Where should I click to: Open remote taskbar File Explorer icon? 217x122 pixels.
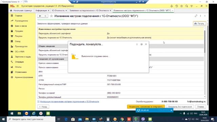19,114
